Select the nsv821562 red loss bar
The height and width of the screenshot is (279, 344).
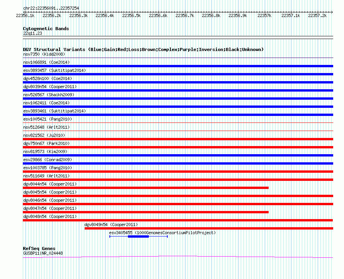point(178,139)
